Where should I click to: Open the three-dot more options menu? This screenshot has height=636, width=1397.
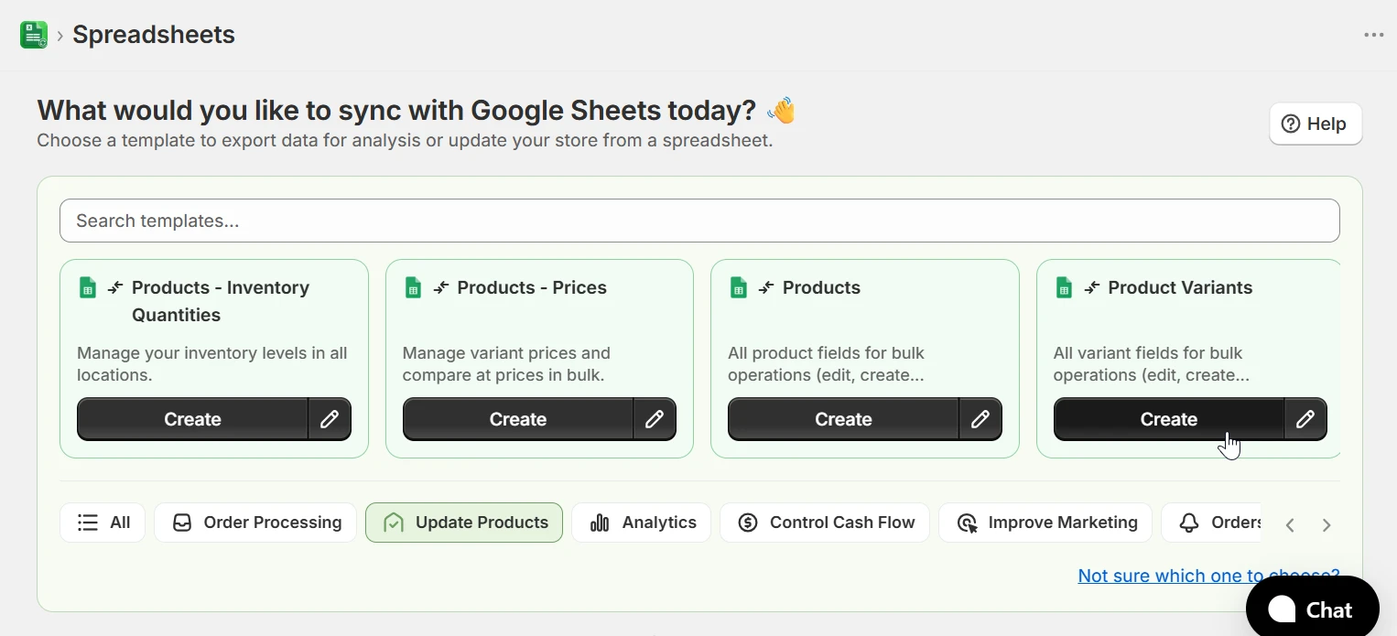pos(1373,35)
